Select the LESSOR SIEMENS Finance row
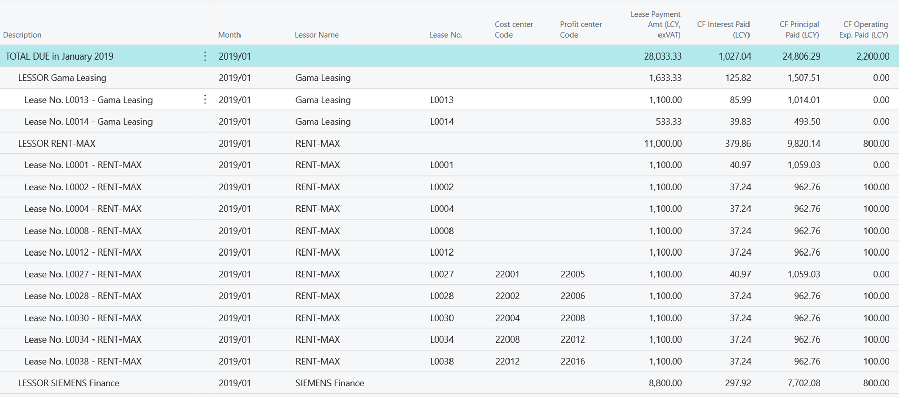 click(449, 383)
